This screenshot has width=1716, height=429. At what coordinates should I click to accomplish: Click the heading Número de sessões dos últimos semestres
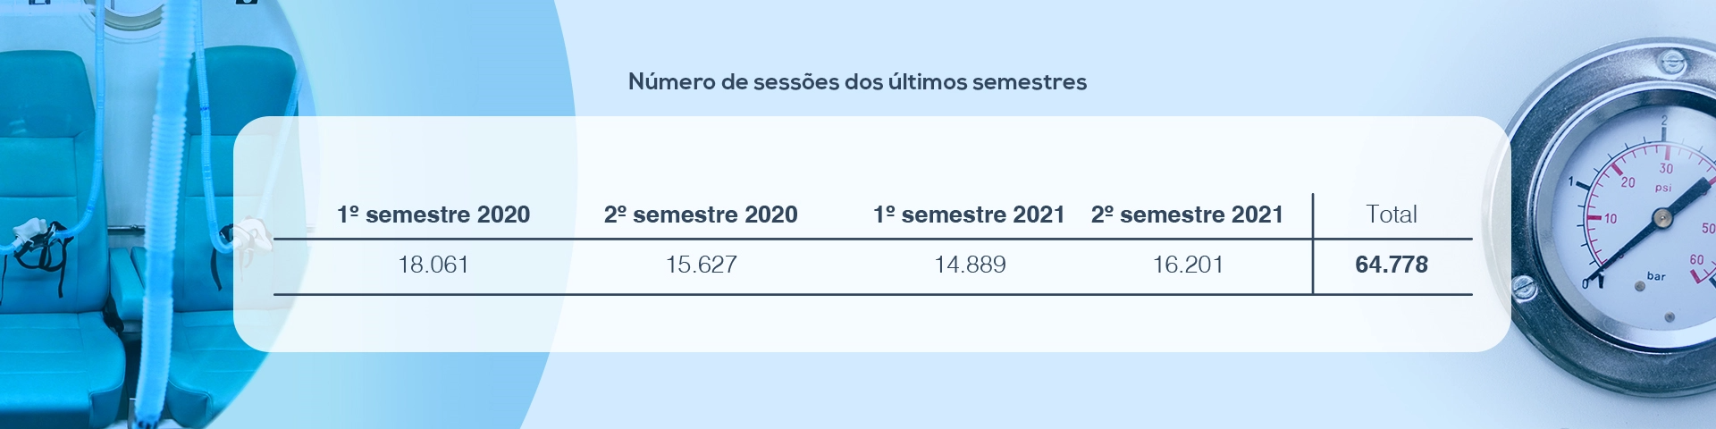point(857,81)
